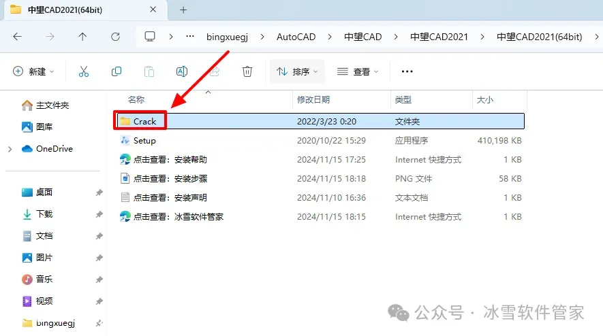Close the 中望CAD2021(64bit) tab
This screenshot has height=336, width=603.
(x=153, y=10)
